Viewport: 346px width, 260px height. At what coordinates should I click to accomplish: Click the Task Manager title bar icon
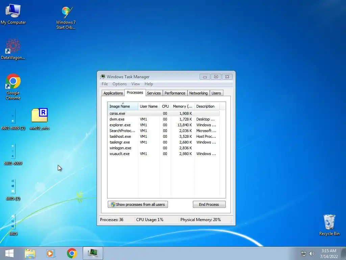pyautogui.click(x=103, y=77)
